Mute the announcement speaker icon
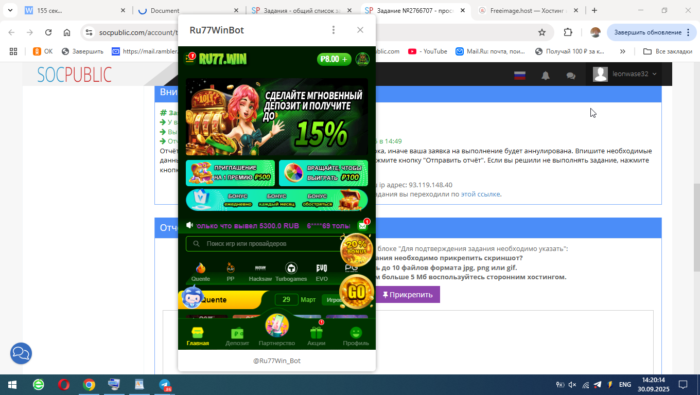The image size is (700, 395). [x=189, y=225]
